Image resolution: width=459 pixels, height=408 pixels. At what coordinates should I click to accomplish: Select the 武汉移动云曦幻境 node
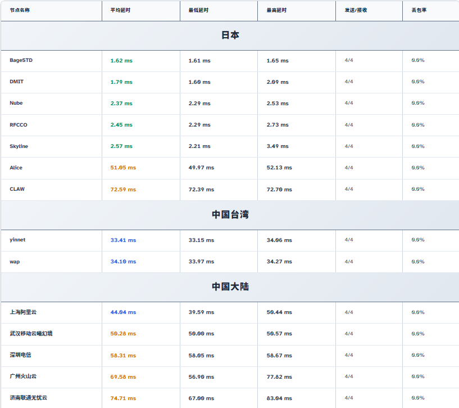[x=31, y=333]
